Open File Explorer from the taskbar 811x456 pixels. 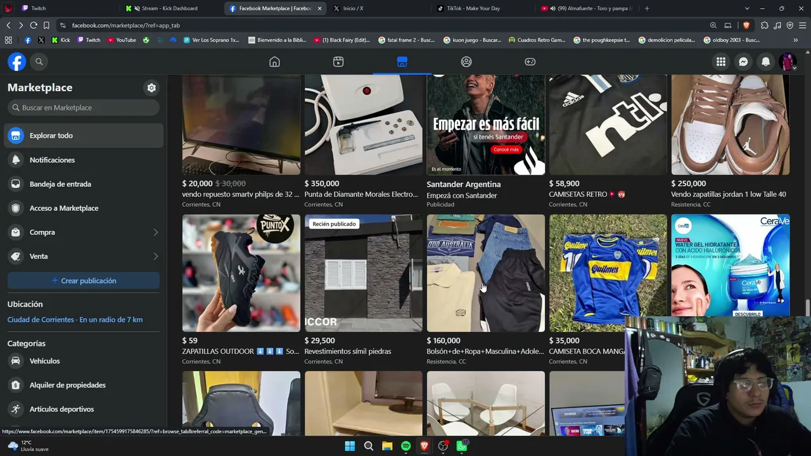pos(387,446)
